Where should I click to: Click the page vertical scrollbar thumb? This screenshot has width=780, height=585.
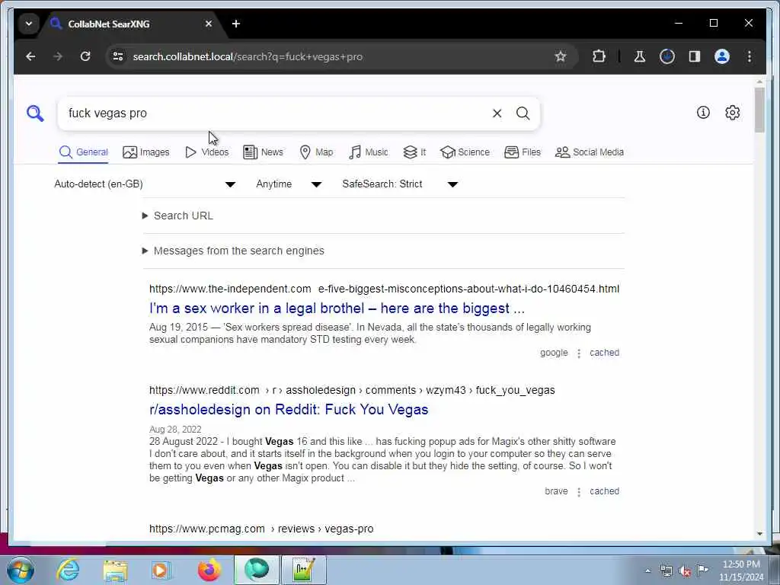759,110
